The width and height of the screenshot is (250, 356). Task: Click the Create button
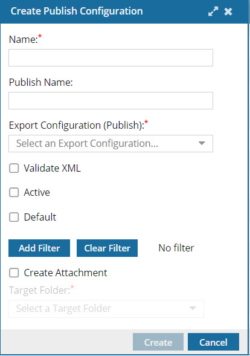coord(158,342)
